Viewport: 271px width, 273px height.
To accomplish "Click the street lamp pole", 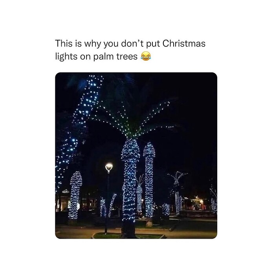I will pos(106,203).
